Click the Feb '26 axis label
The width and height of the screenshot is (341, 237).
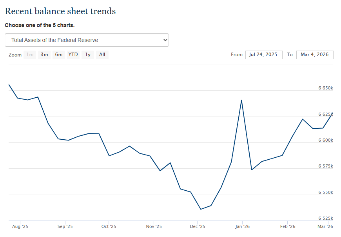288,226
